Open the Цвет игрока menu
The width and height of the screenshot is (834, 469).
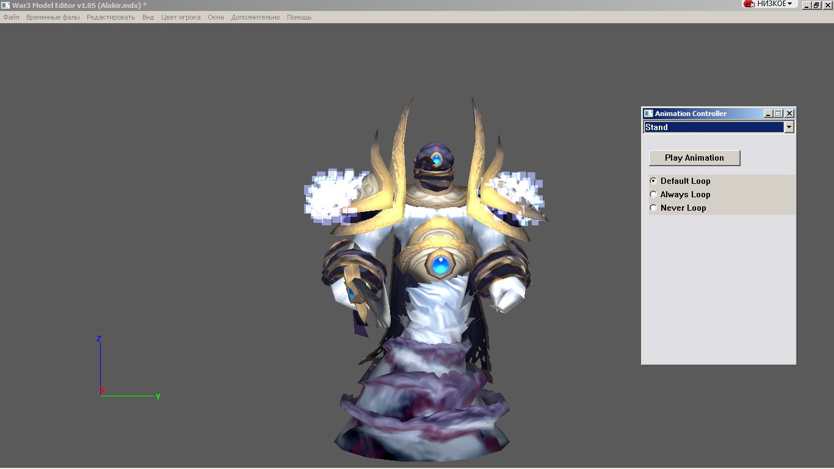point(181,17)
